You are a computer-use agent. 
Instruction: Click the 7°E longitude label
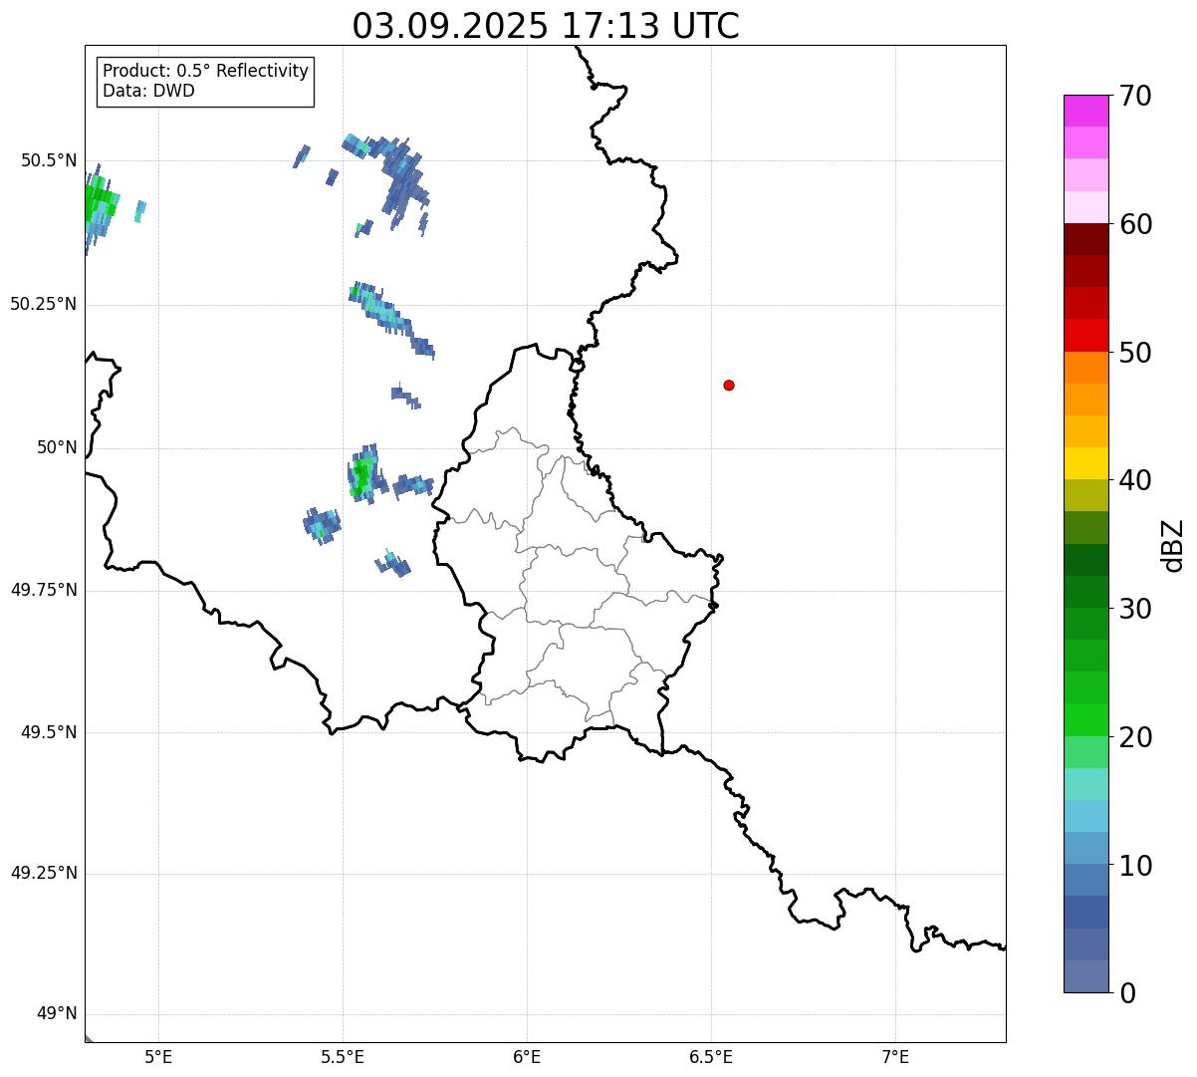pos(895,1056)
